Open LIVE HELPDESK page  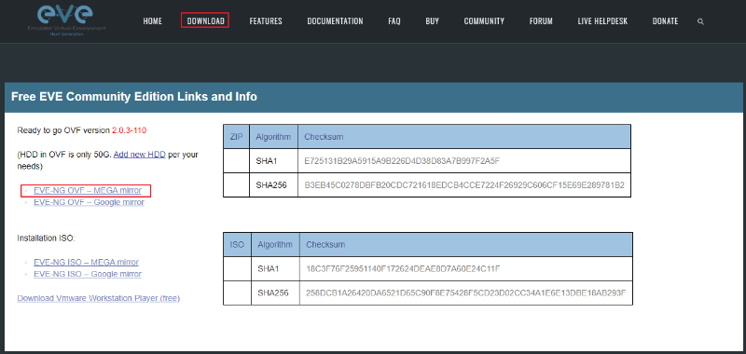(602, 21)
